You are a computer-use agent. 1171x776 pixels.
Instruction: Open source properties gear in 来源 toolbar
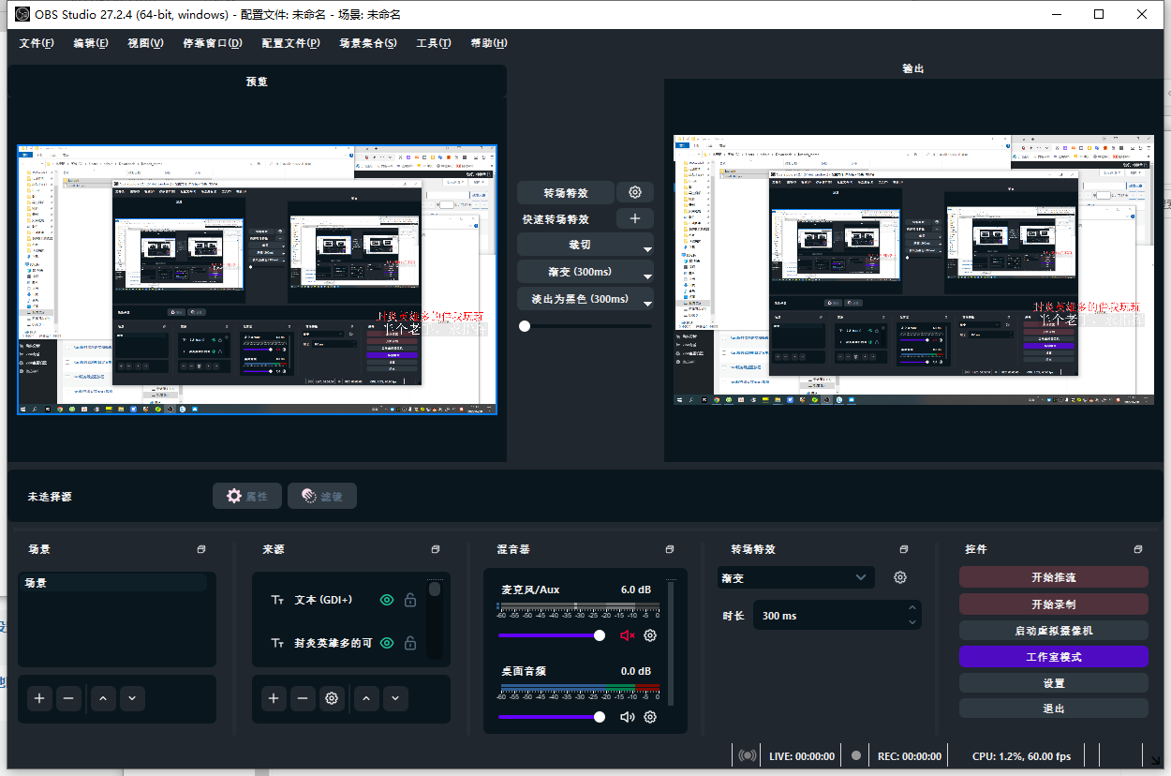click(331, 698)
